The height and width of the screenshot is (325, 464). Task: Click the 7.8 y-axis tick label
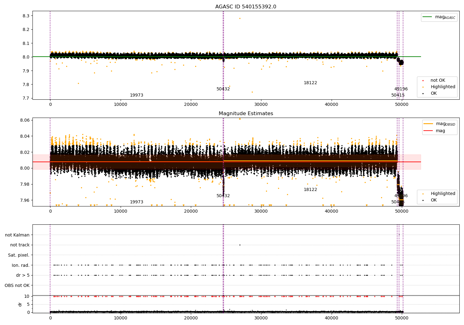(26, 84)
